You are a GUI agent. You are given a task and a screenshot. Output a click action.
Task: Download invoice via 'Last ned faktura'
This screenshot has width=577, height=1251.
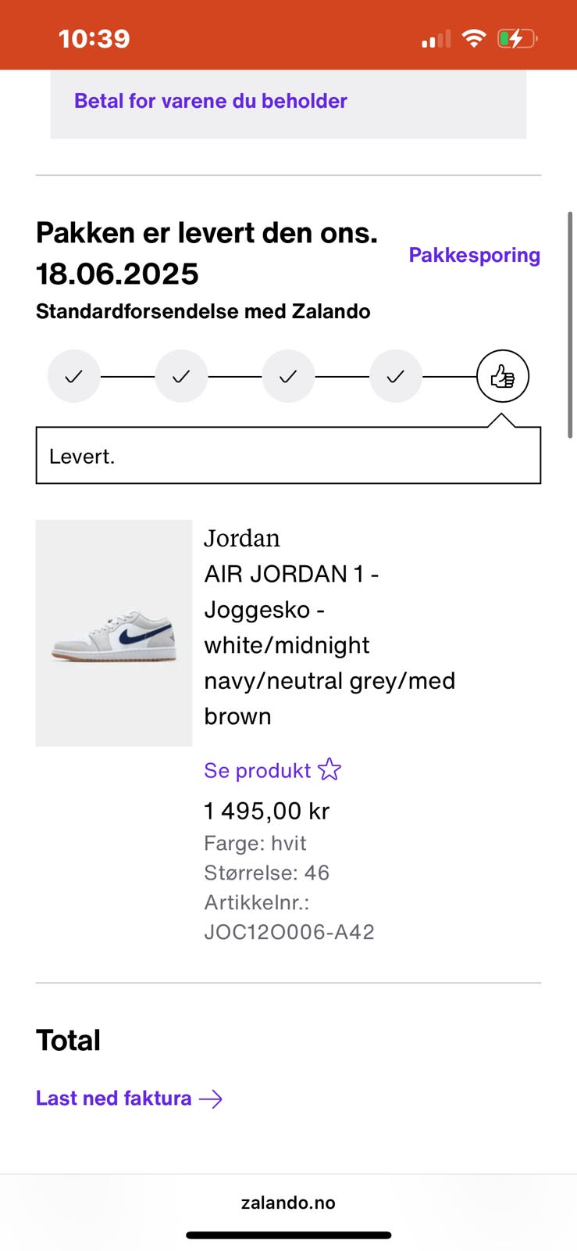point(114,1099)
